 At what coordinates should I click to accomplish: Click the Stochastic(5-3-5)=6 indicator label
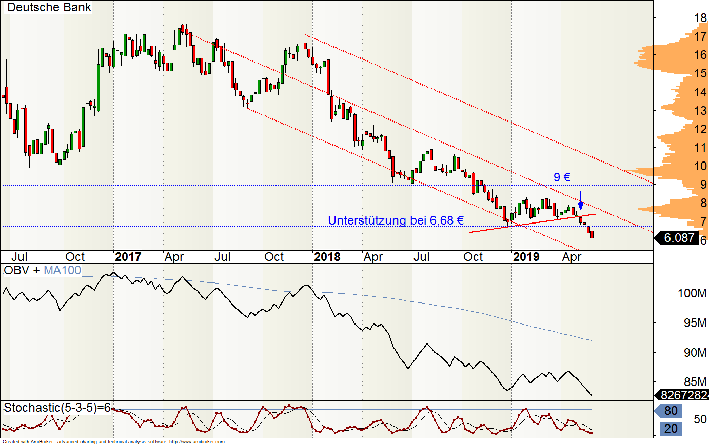click(57, 408)
